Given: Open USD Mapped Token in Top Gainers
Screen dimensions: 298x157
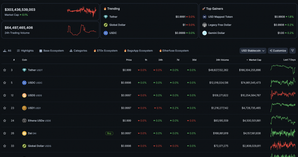Looking at the screenshot, I should coord(221,17).
